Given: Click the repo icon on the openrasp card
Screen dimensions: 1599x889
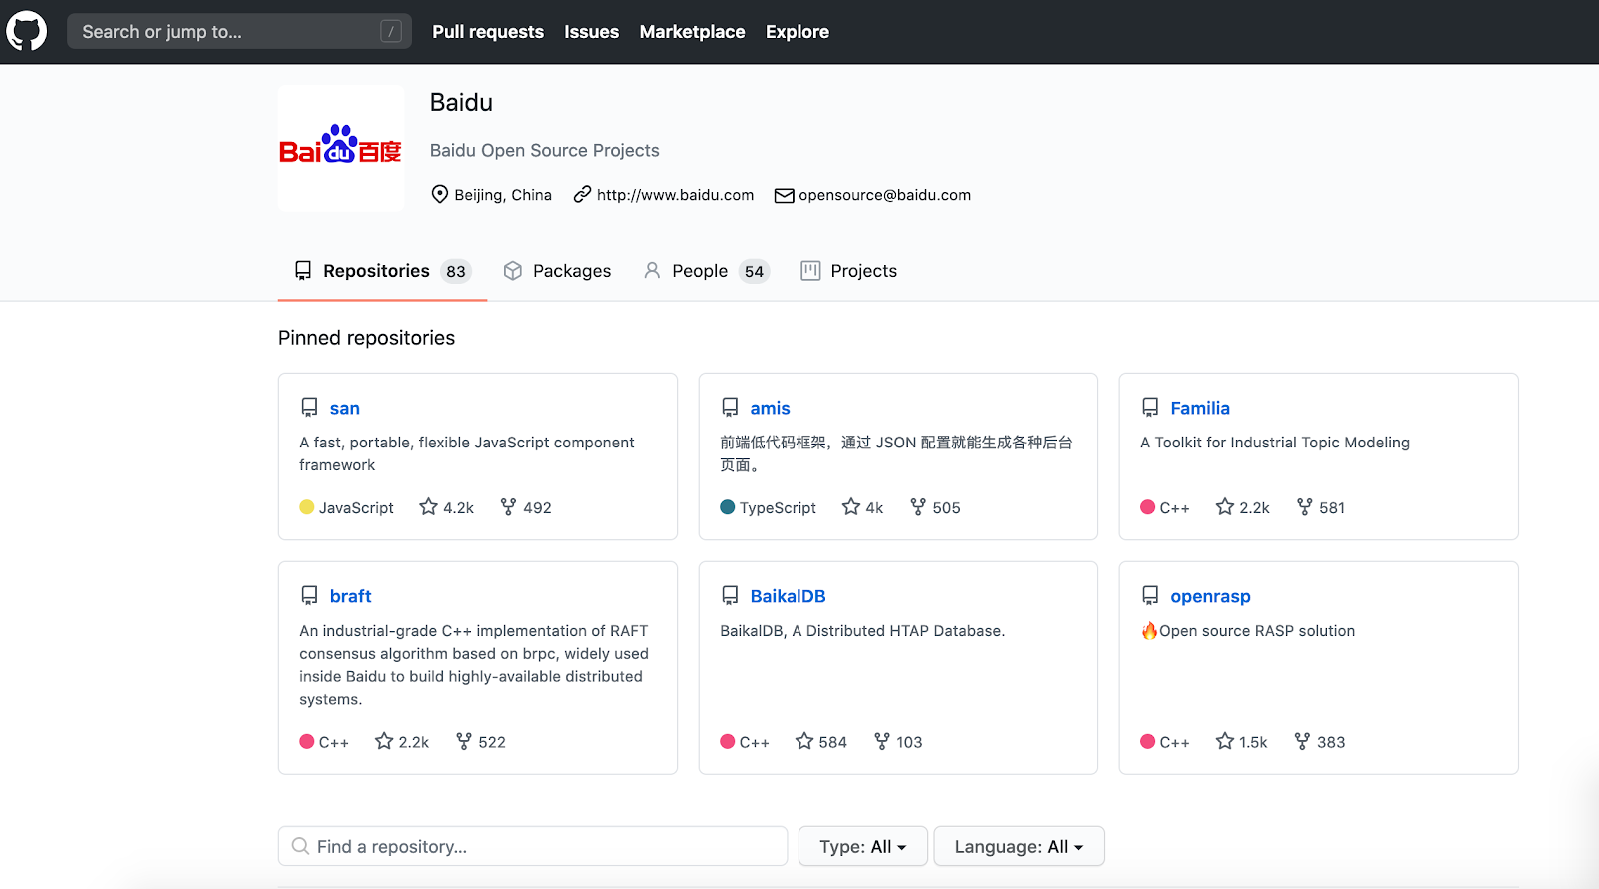Looking at the screenshot, I should [1150, 596].
